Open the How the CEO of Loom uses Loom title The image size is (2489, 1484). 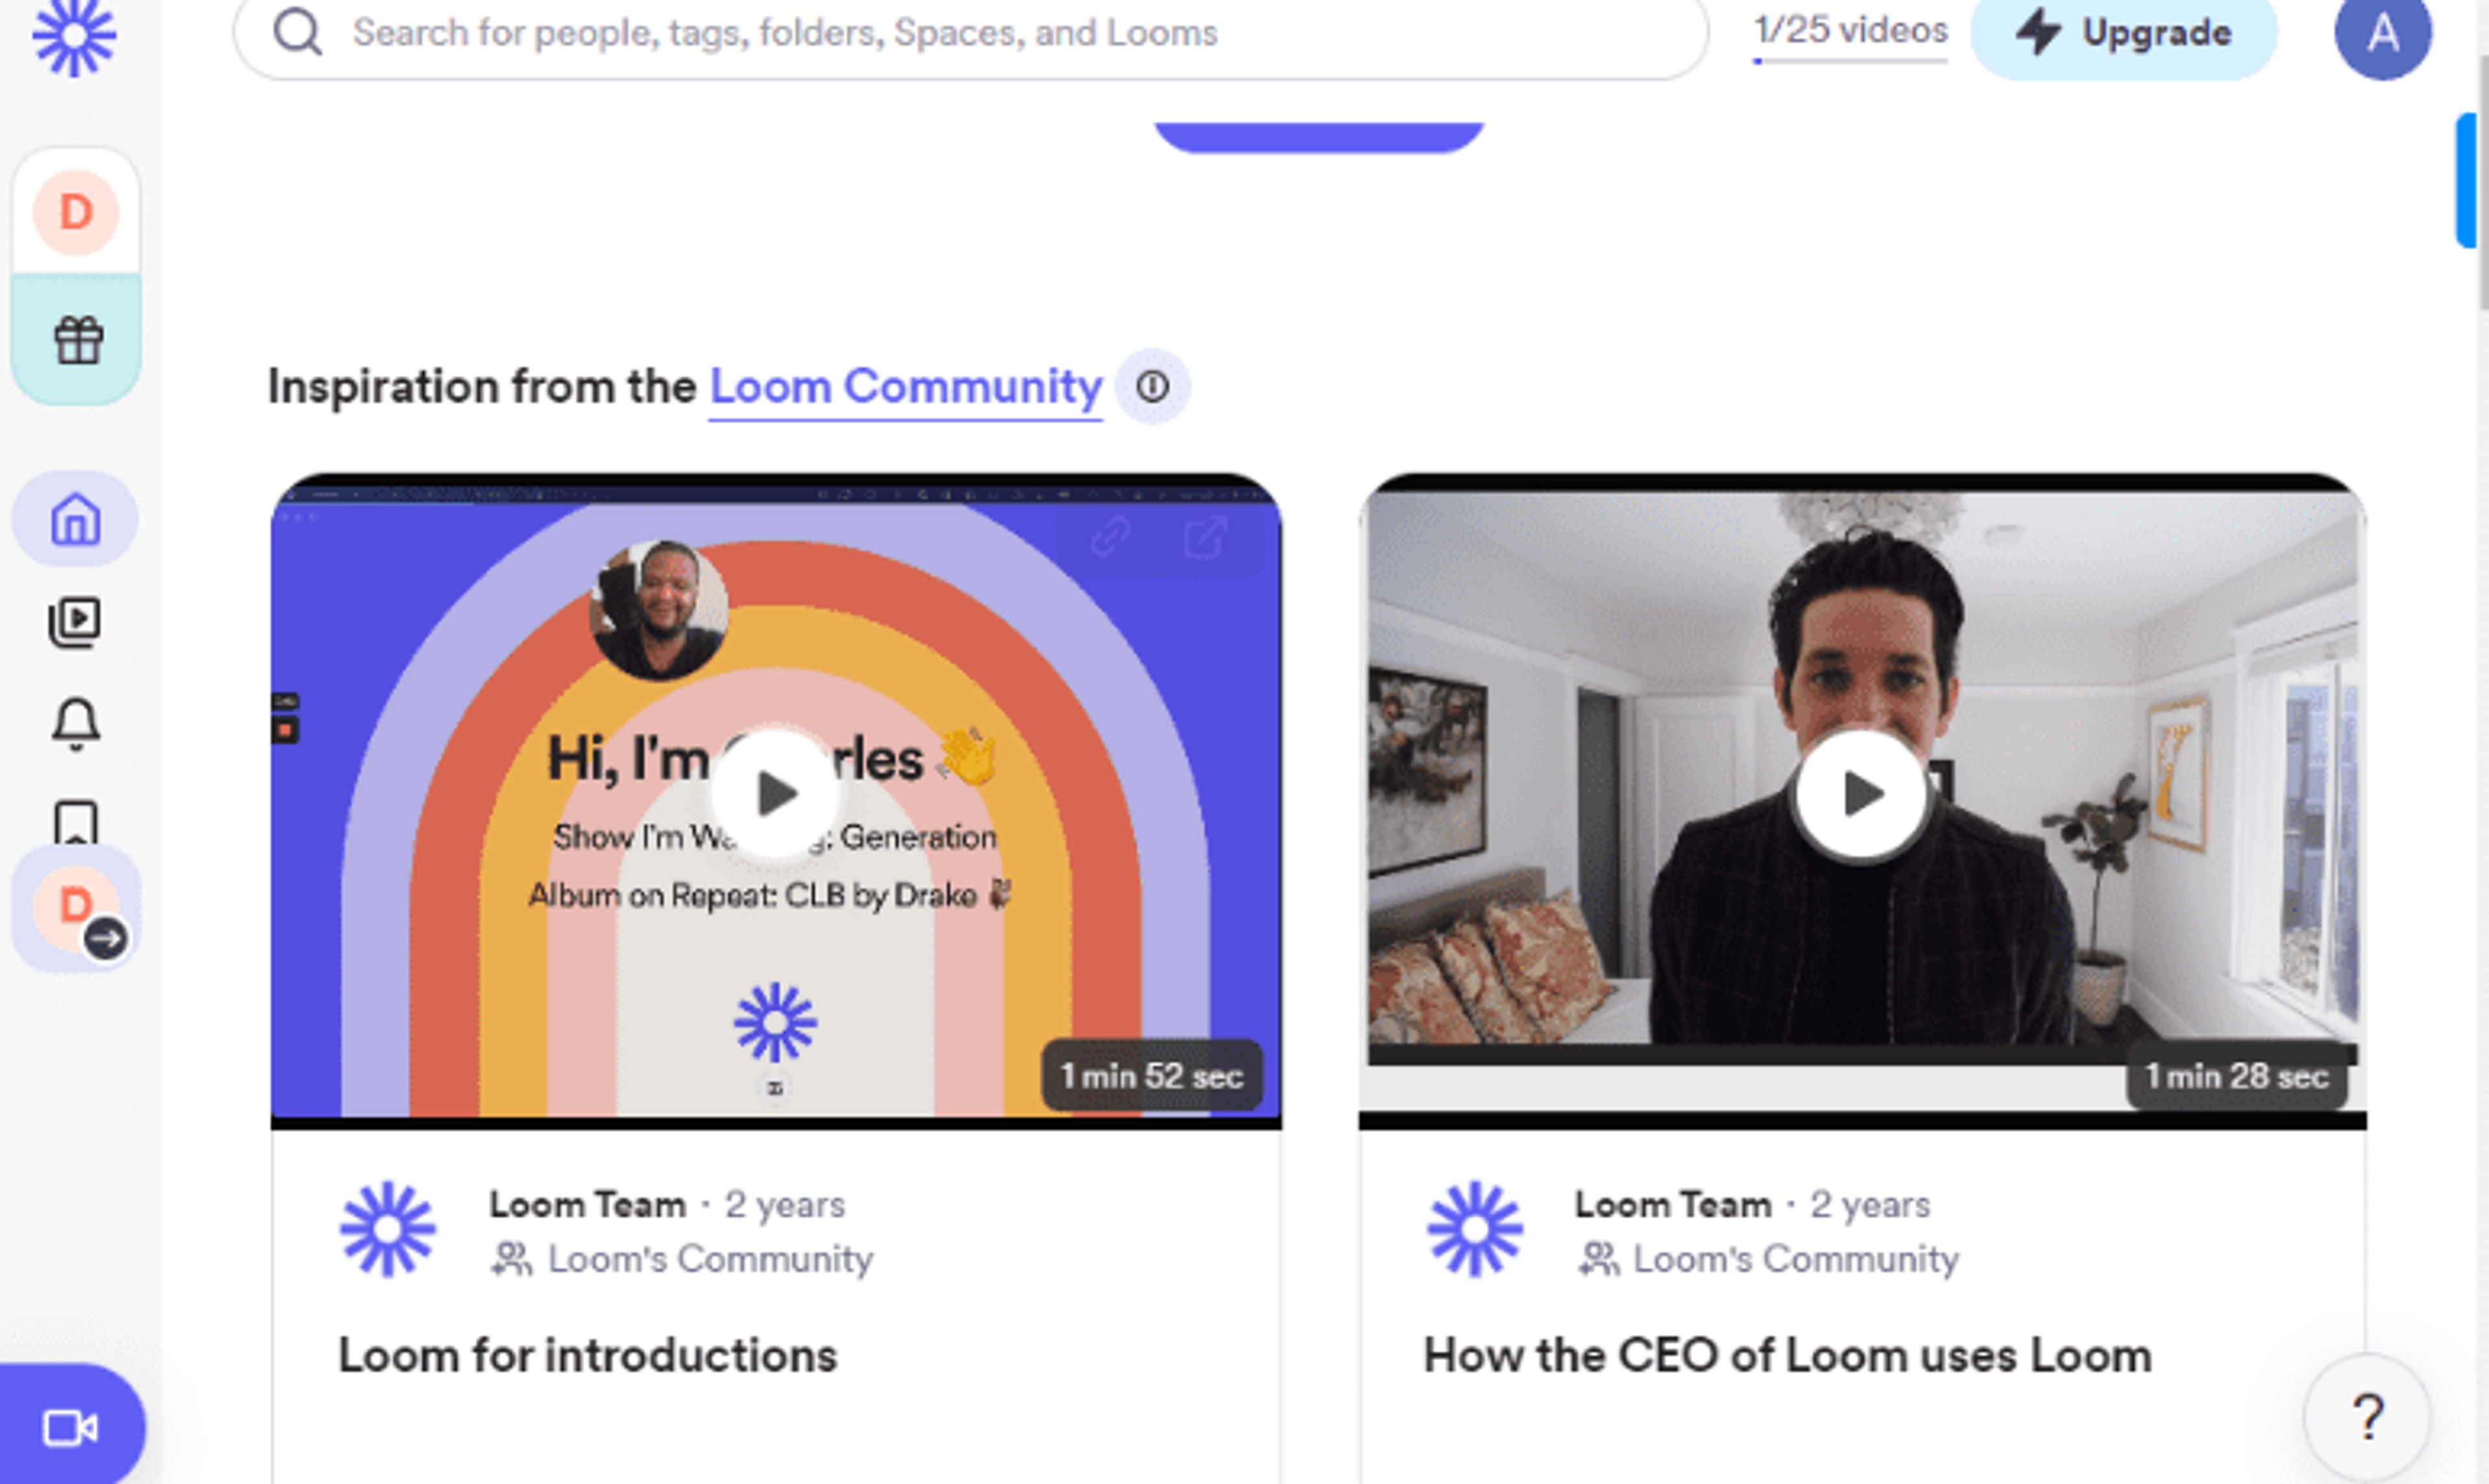click(x=1788, y=1356)
